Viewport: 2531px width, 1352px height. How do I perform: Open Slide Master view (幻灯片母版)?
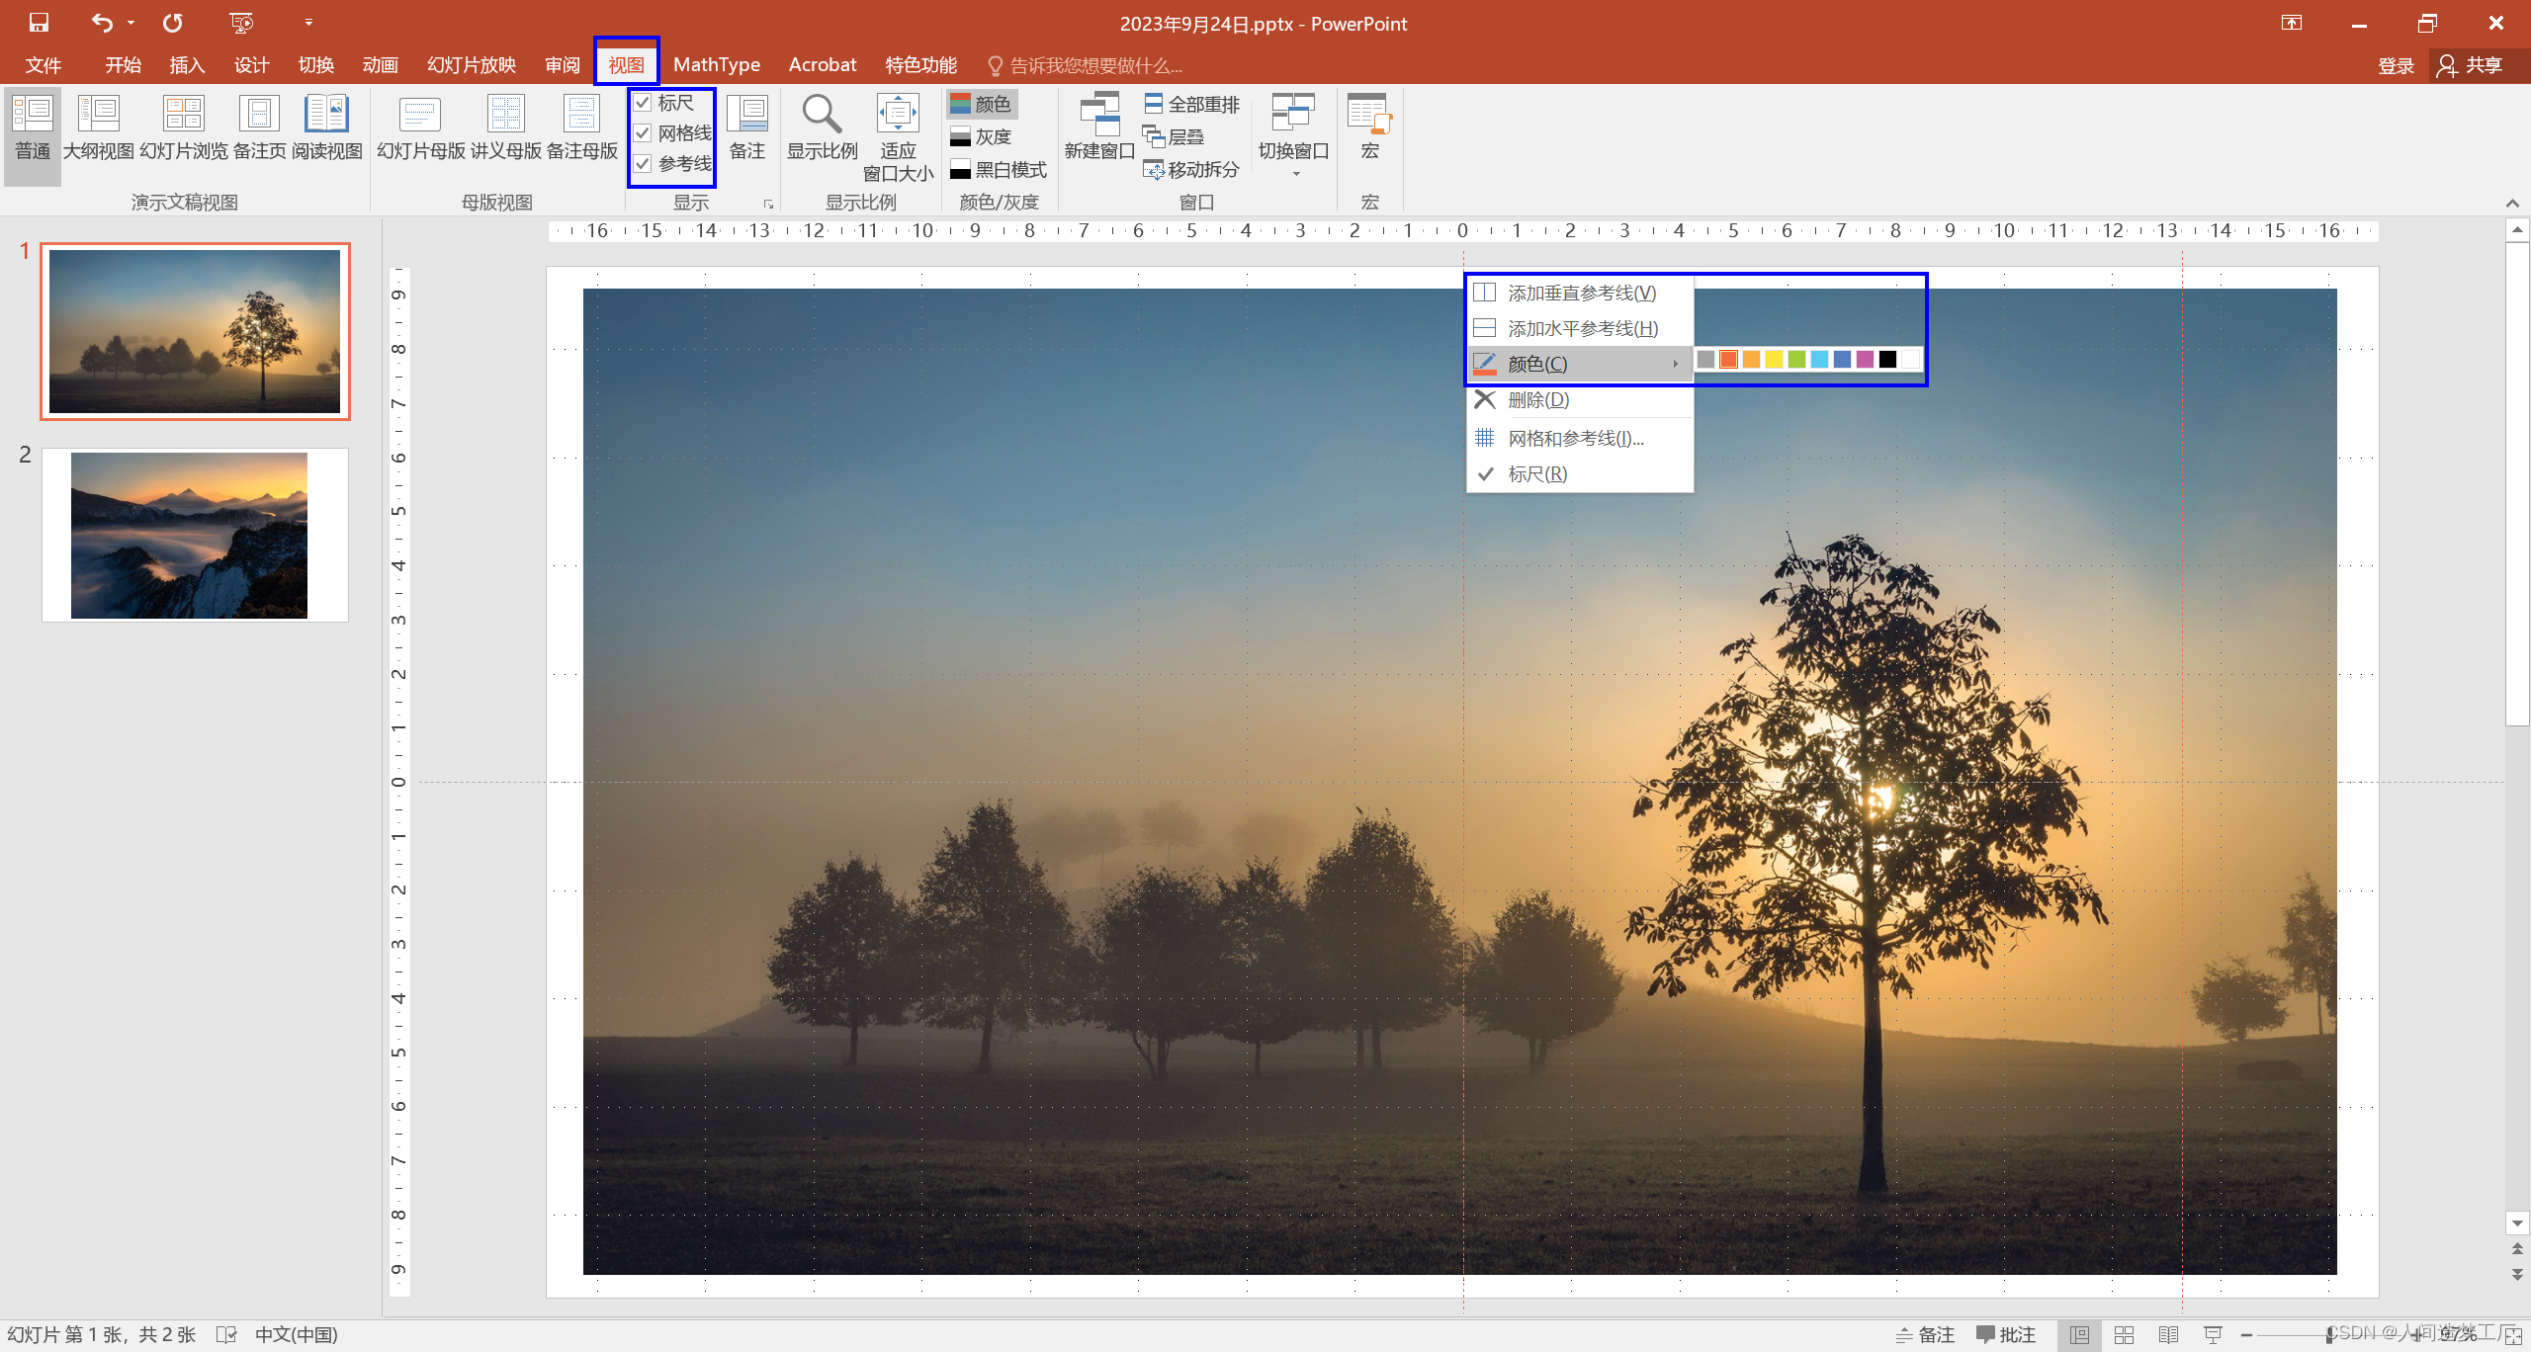coord(420,126)
